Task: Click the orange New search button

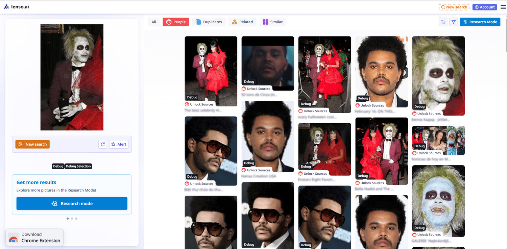Action: (x=32, y=144)
